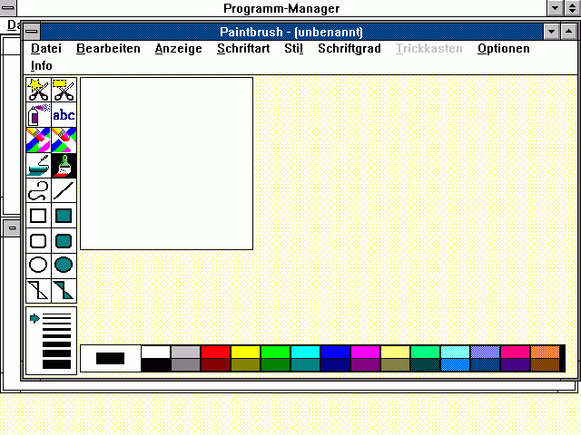Open the Anzeige menu
The height and width of the screenshot is (435, 581).
pos(179,48)
